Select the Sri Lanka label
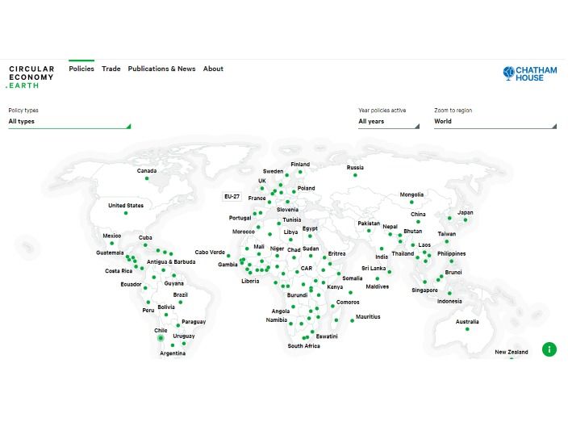 (374, 268)
